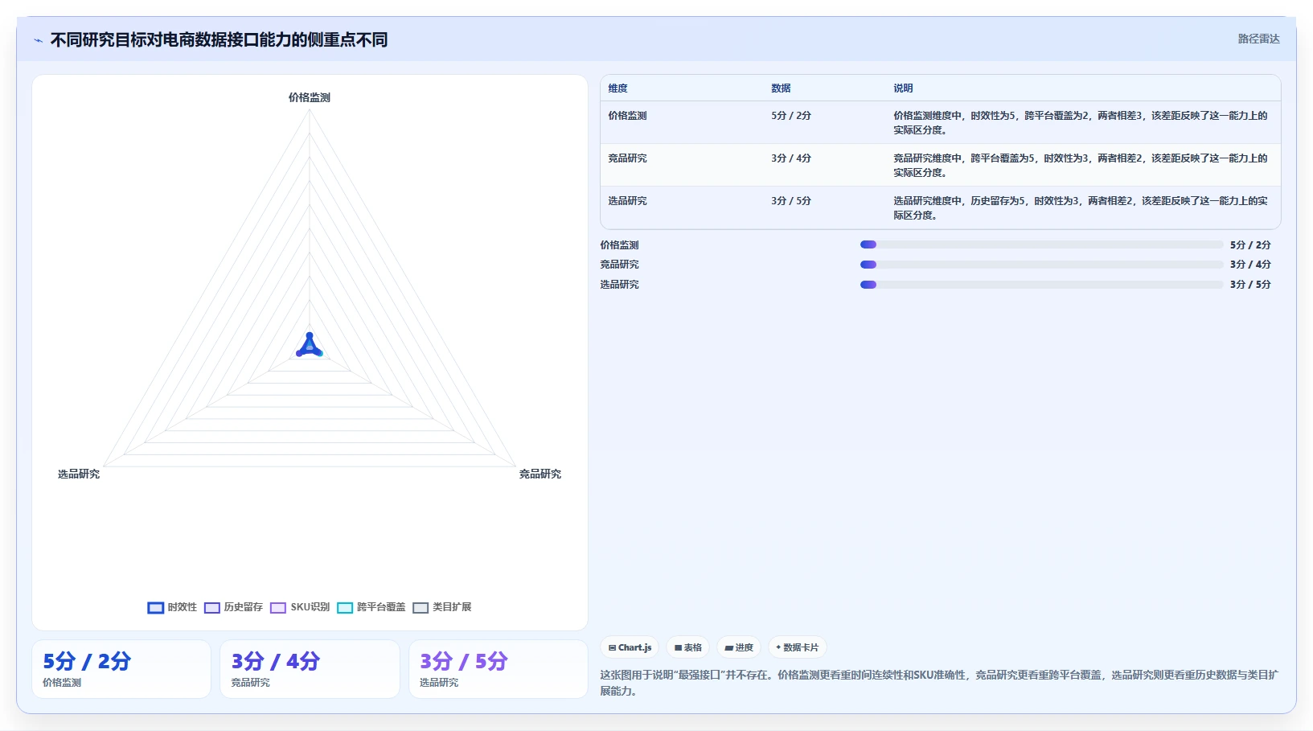Select the 3分 / 4分 竞品研究 stat card
Image resolution: width=1313 pixels, height=731 pixels.
(x=310, y=669)
